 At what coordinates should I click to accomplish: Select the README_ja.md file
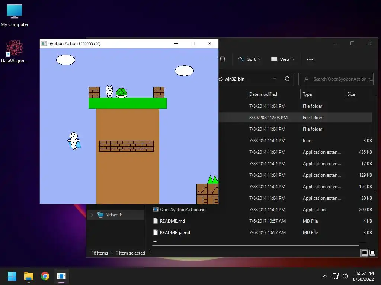[175, 233]
